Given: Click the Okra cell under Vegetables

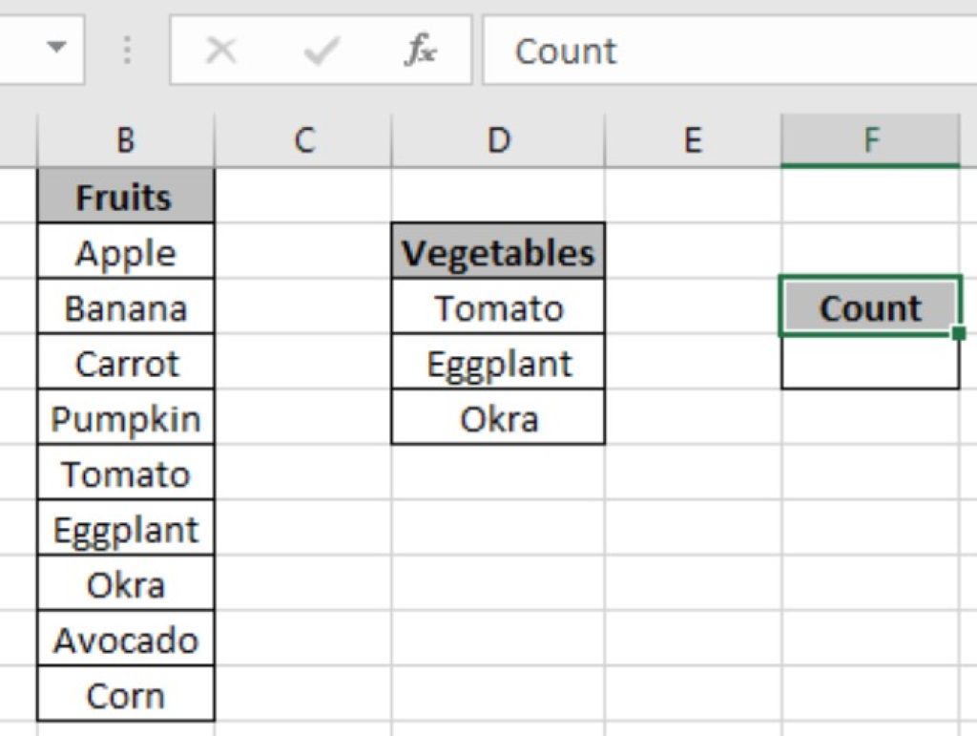Looking at the screenshot, I should 497,418.
